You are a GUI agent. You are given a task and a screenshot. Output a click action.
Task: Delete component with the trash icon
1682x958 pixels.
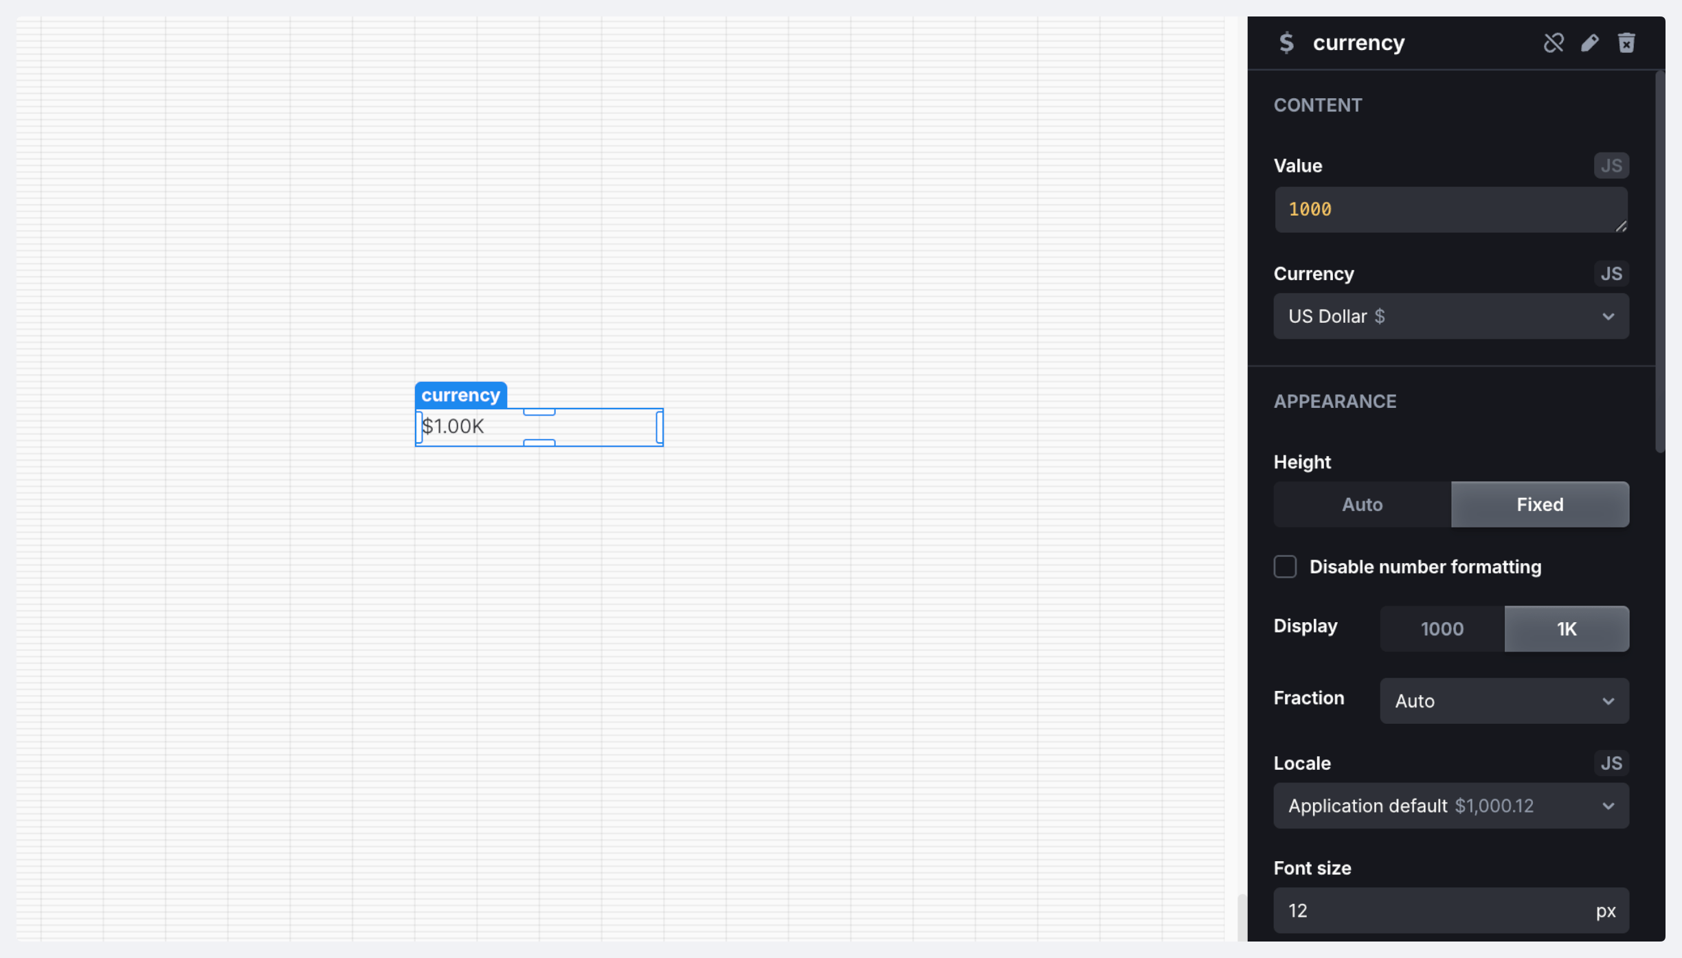click(x=1626, y=43)
